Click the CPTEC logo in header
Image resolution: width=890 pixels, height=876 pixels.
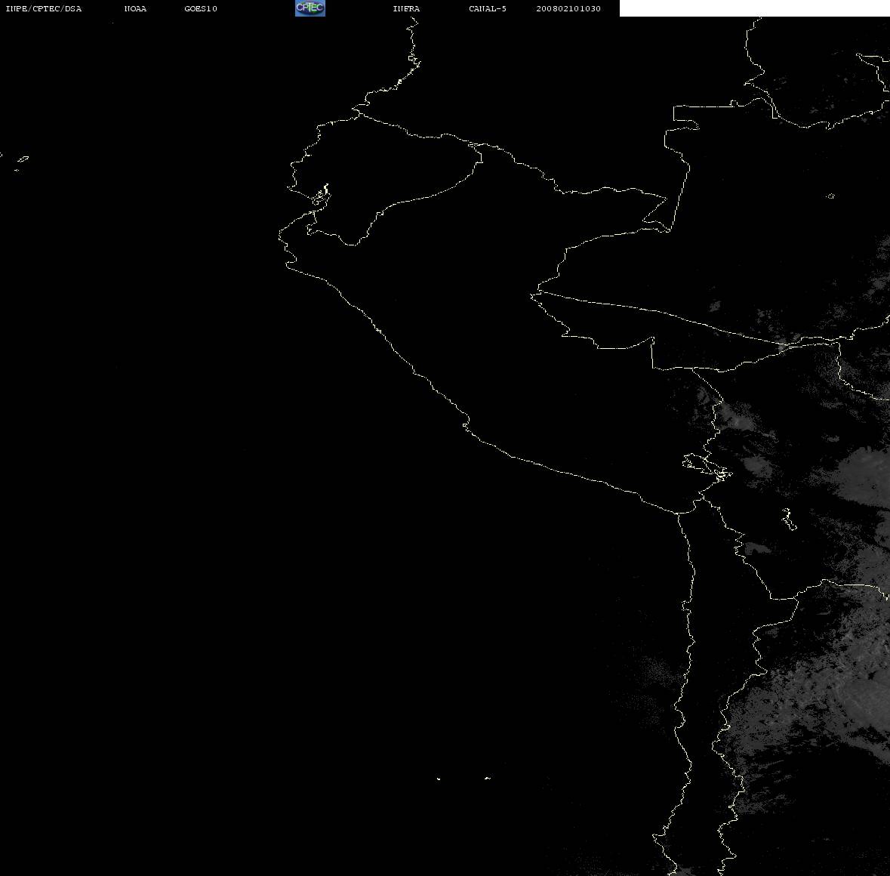(x=310, y=8)
